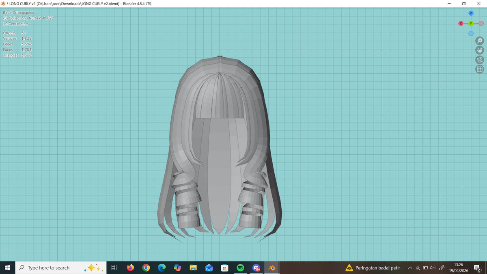487x274 pixels.
Task: Click the bottom -Z gizmo ball to flip view
Action: click(x=471, y=33)
